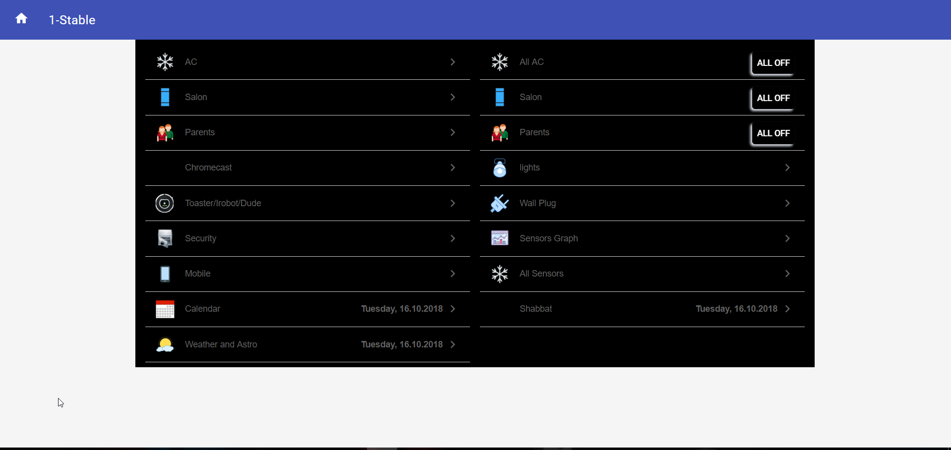Screen dimensions: 951x450
Task: Click the robot vacuum icon for Toaster/Irobot/Dude
Action: 165,203
